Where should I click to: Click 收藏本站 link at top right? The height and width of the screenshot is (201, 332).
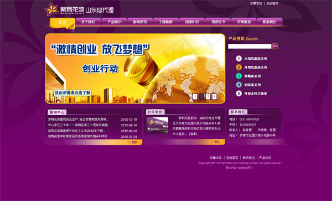(x=256, y=3)
